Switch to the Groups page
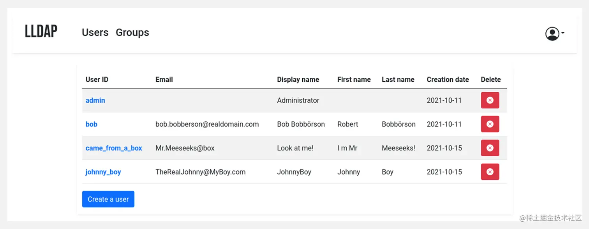This screenshot has width=589, height=229. (x=132, y=32)
